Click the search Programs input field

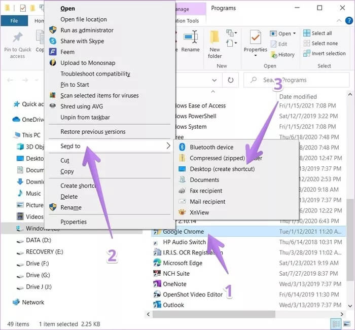coord(296,80)
